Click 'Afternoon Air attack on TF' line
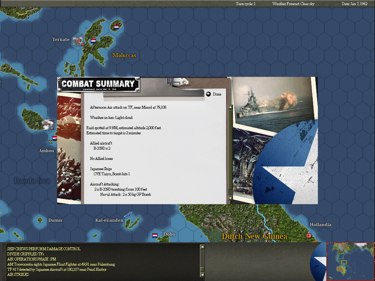 tap(128, 107)
